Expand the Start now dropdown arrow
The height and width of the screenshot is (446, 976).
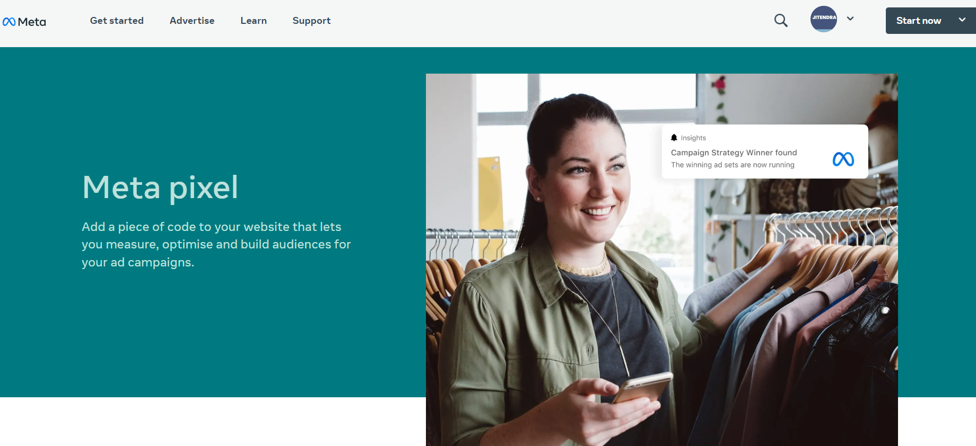962,20
